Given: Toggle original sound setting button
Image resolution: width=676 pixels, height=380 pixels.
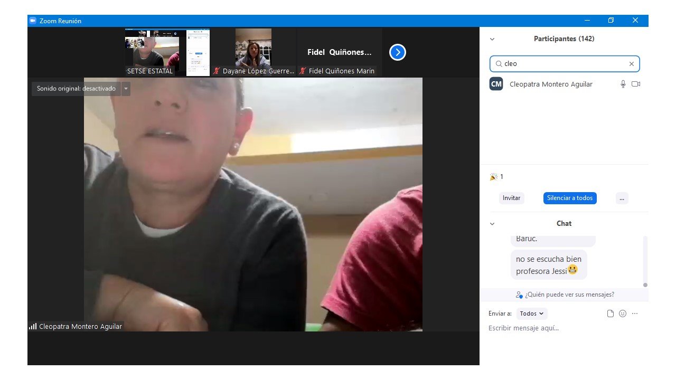Looking at the screenshot, I should tap(76, 89).
